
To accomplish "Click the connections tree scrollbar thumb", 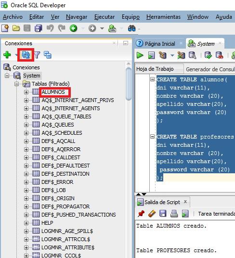I will click(129, 84).
